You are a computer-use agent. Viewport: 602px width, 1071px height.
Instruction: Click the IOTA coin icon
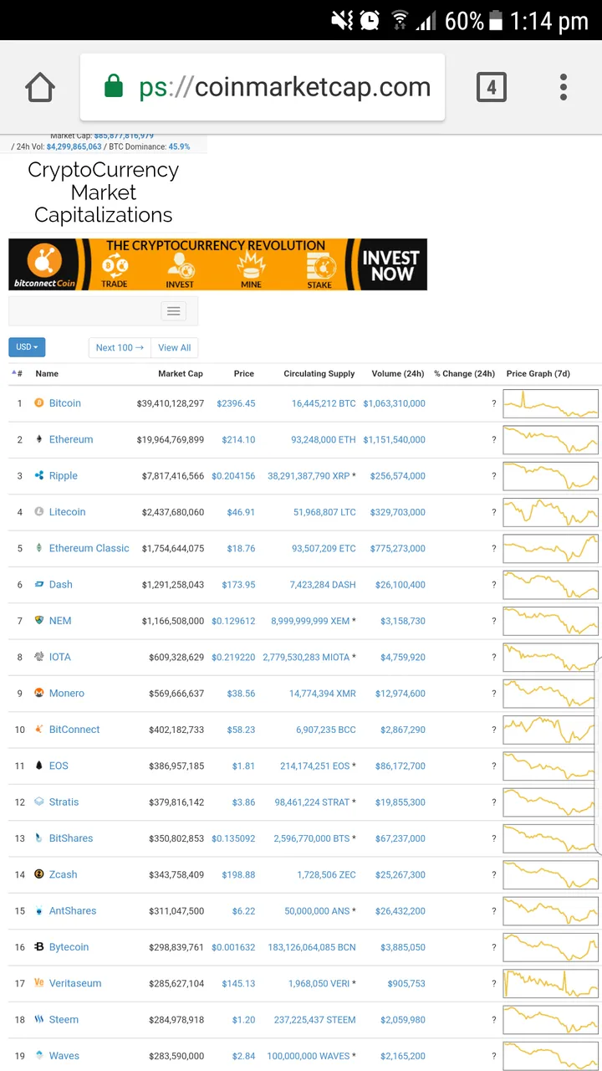38,657
